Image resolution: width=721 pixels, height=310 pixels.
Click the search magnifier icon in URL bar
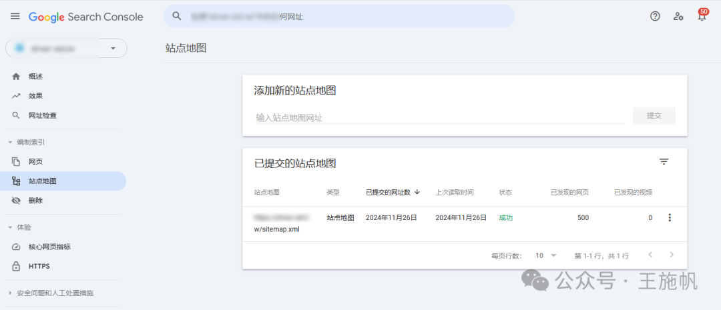click(177, 17)
